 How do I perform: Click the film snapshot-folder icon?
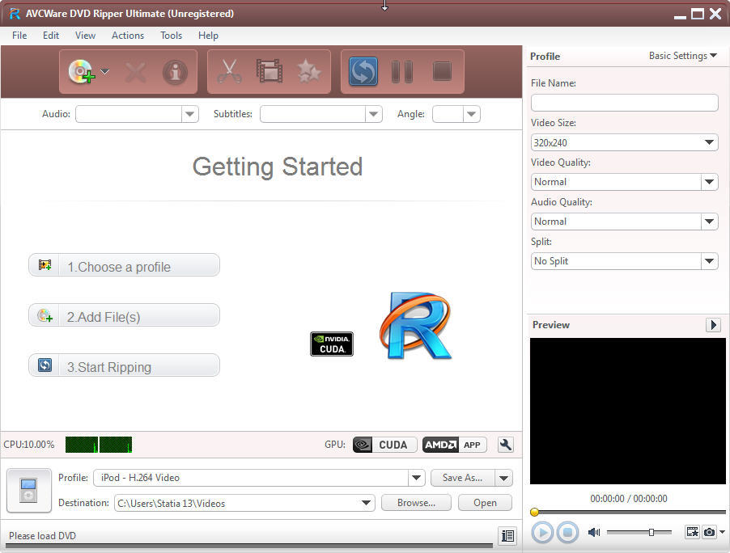692,532
